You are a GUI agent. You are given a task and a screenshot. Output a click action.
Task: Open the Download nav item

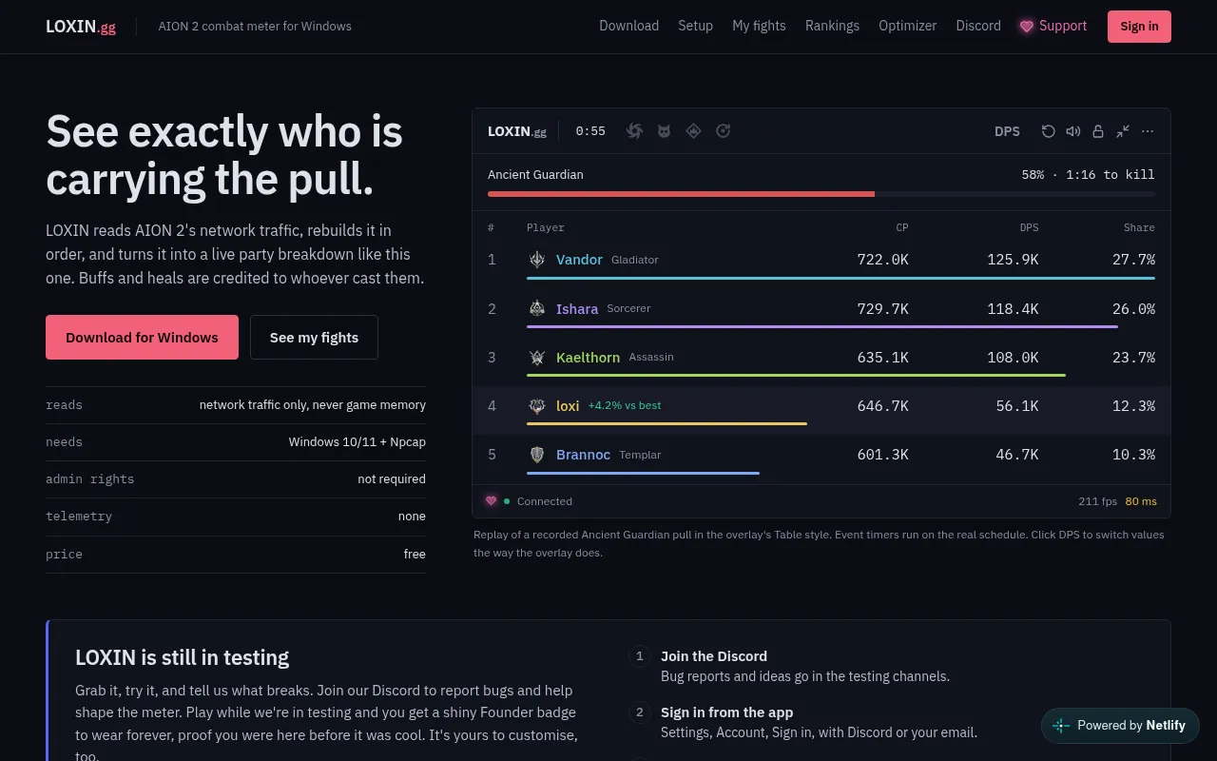point(628,26)
